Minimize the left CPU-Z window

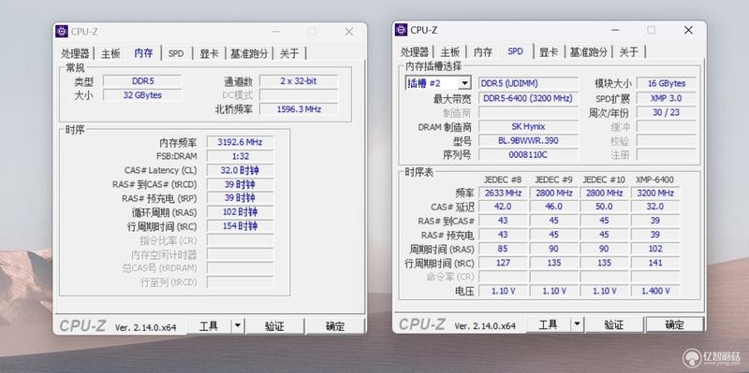tap(276, 32)
